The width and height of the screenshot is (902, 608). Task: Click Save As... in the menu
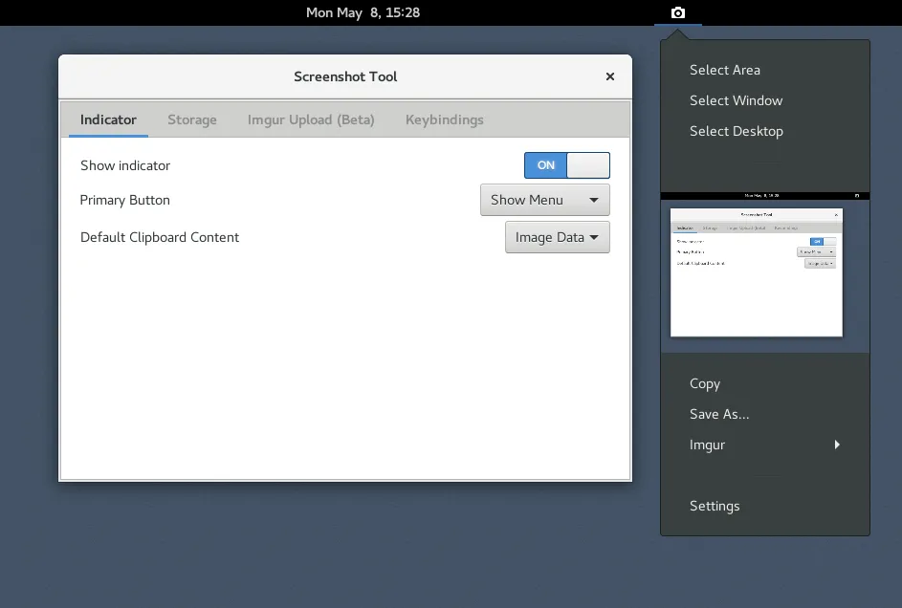click(x=764, y=414)
